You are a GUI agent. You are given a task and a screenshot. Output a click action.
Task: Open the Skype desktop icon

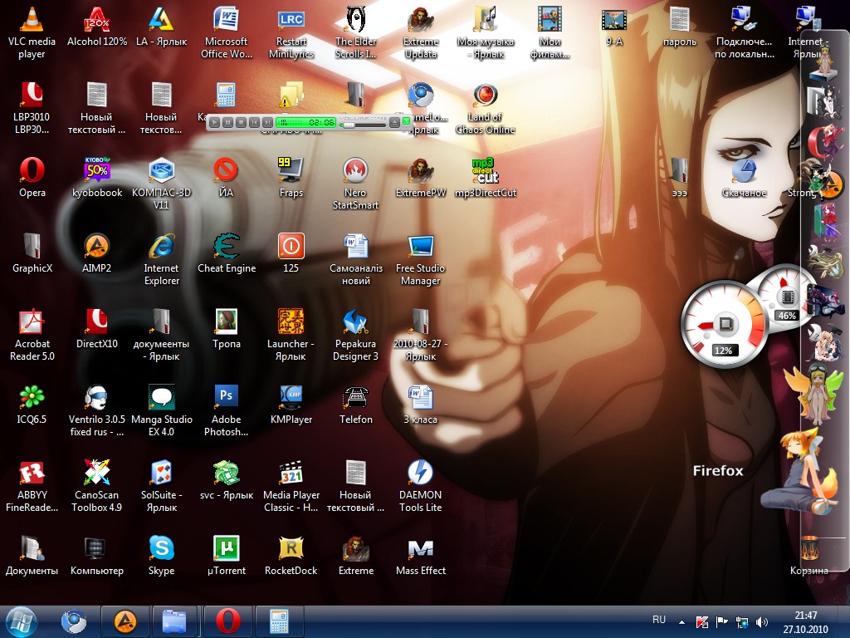tap(161, 548)
